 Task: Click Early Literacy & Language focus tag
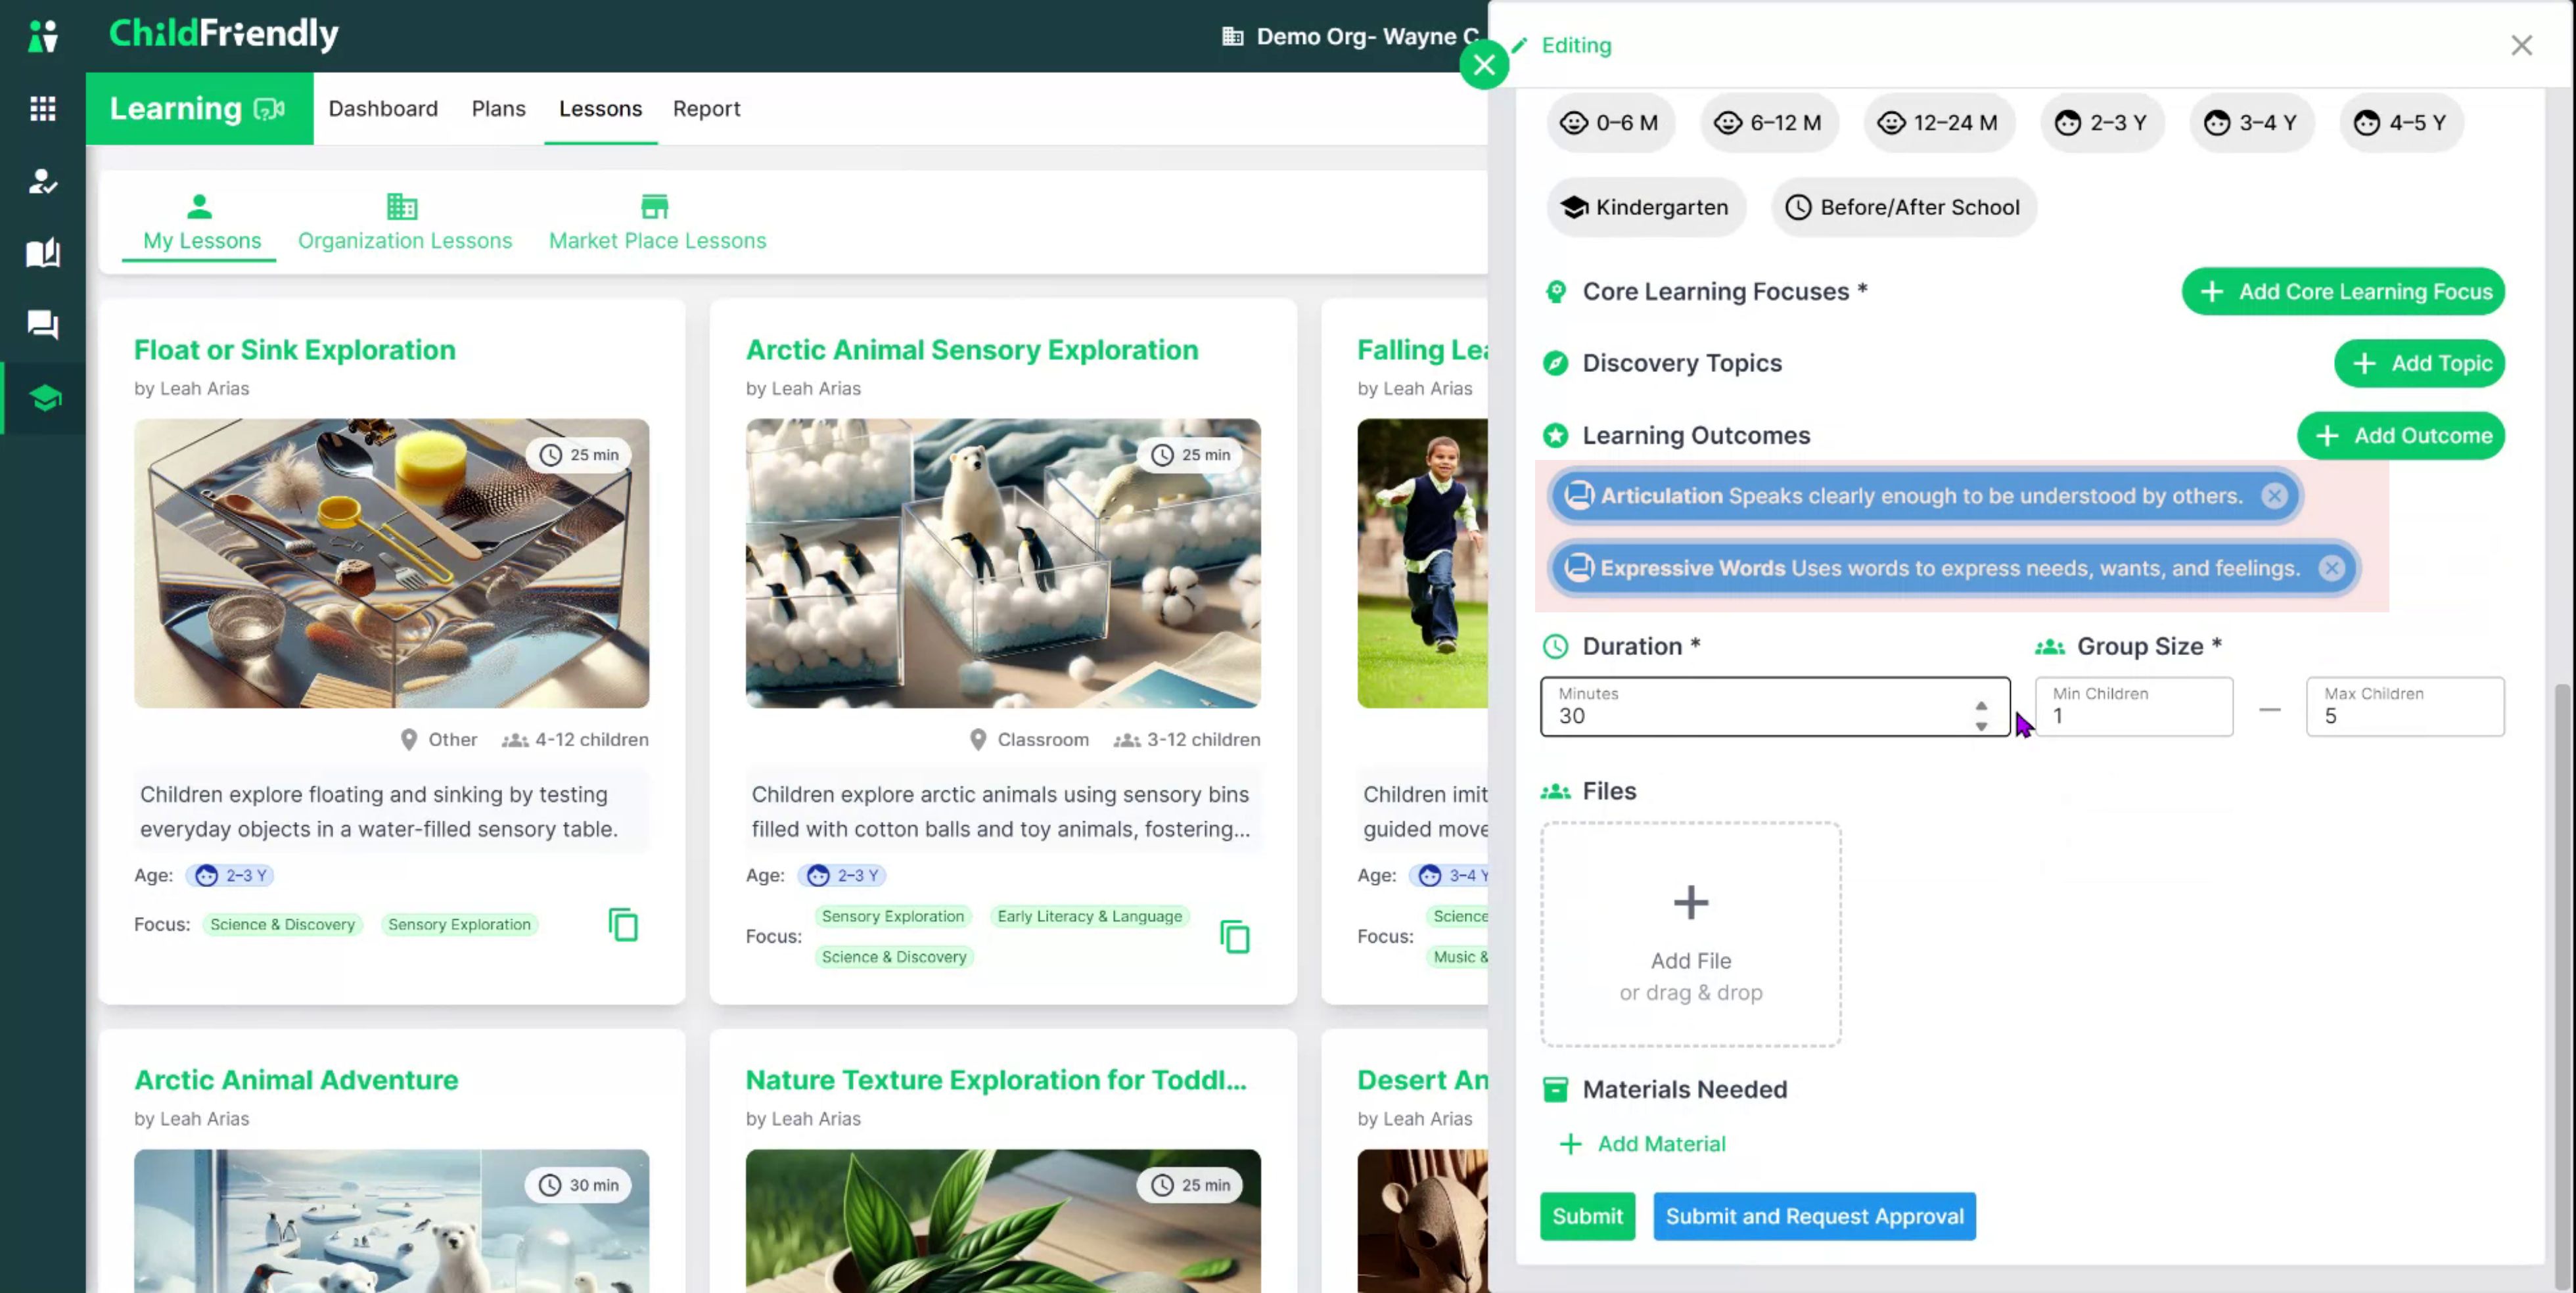click(x=1089, y=916)
